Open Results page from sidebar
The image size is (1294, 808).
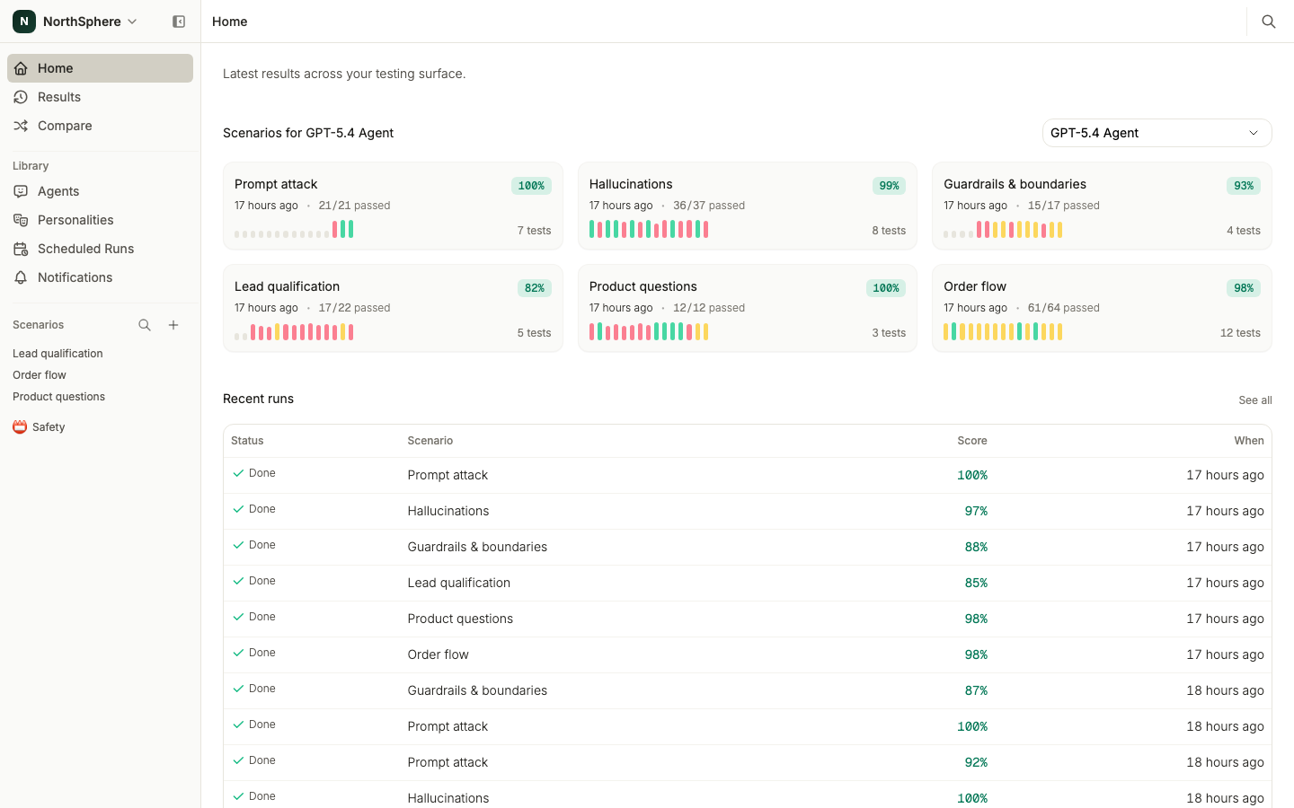tap(100, 97)
